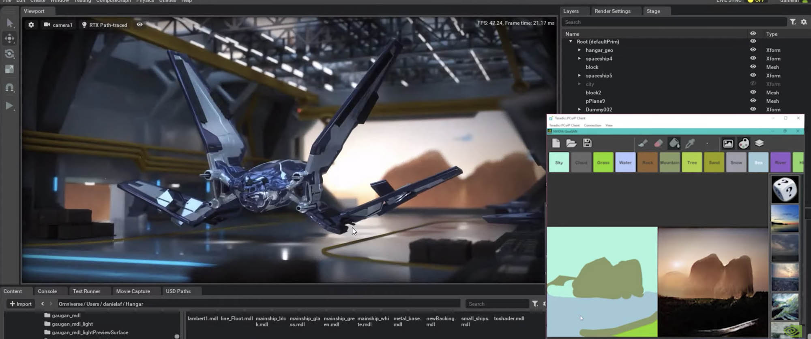The height and width of the screenshot is (339, 811).
Task: Toggle visibility eye for block2
Action: [x=753, y=92]
